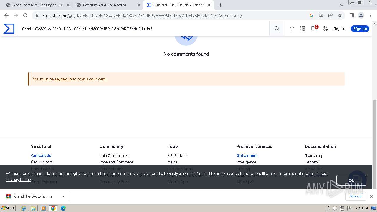The image size is (377, 212).
Task: Toggle dark mode moon icon
Action: pos(325,29)
